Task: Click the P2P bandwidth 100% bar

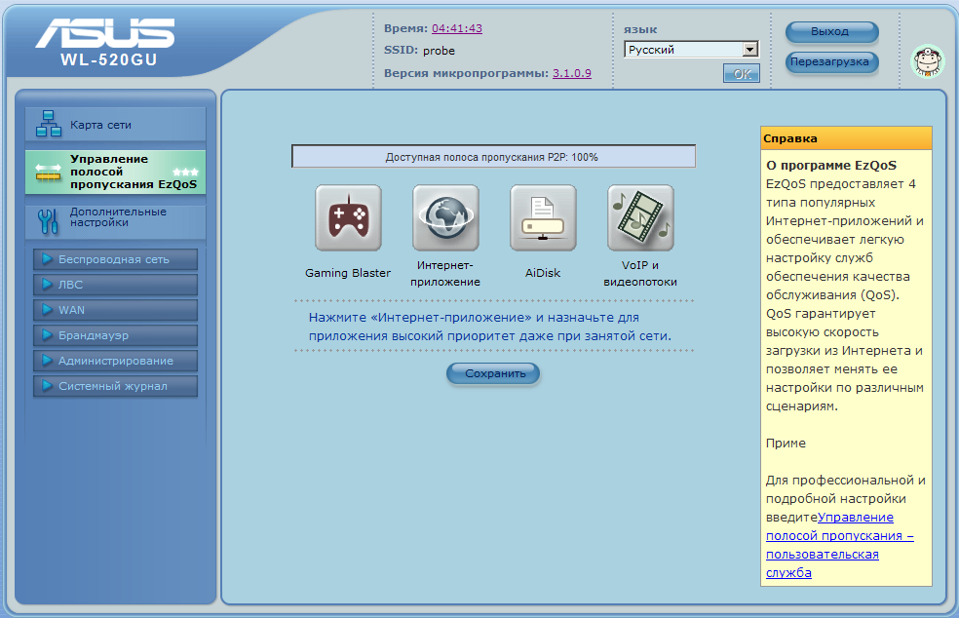Action: pyautogui.click(x=493, y=157)
